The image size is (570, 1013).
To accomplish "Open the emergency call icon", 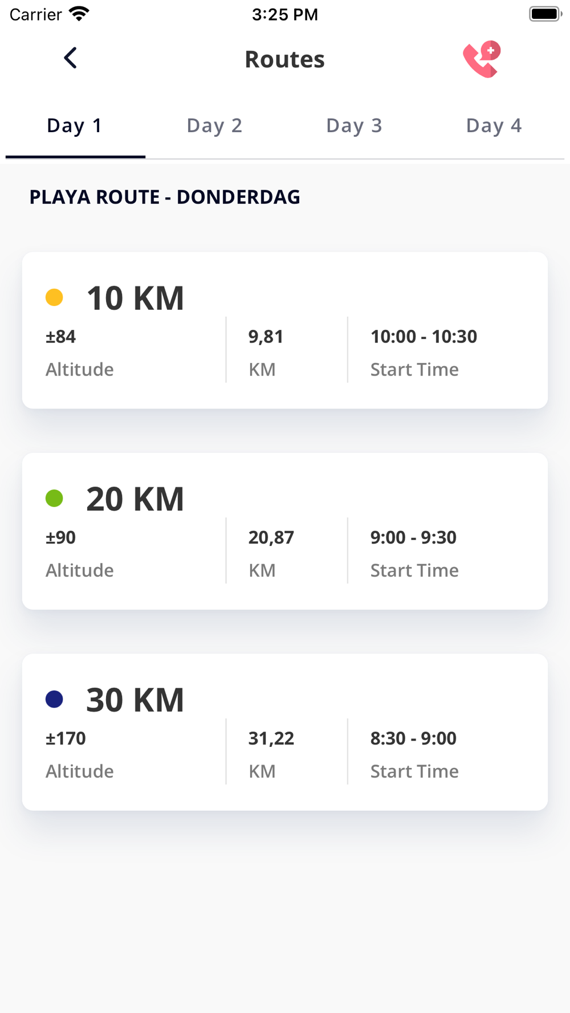I will point(482,59).
